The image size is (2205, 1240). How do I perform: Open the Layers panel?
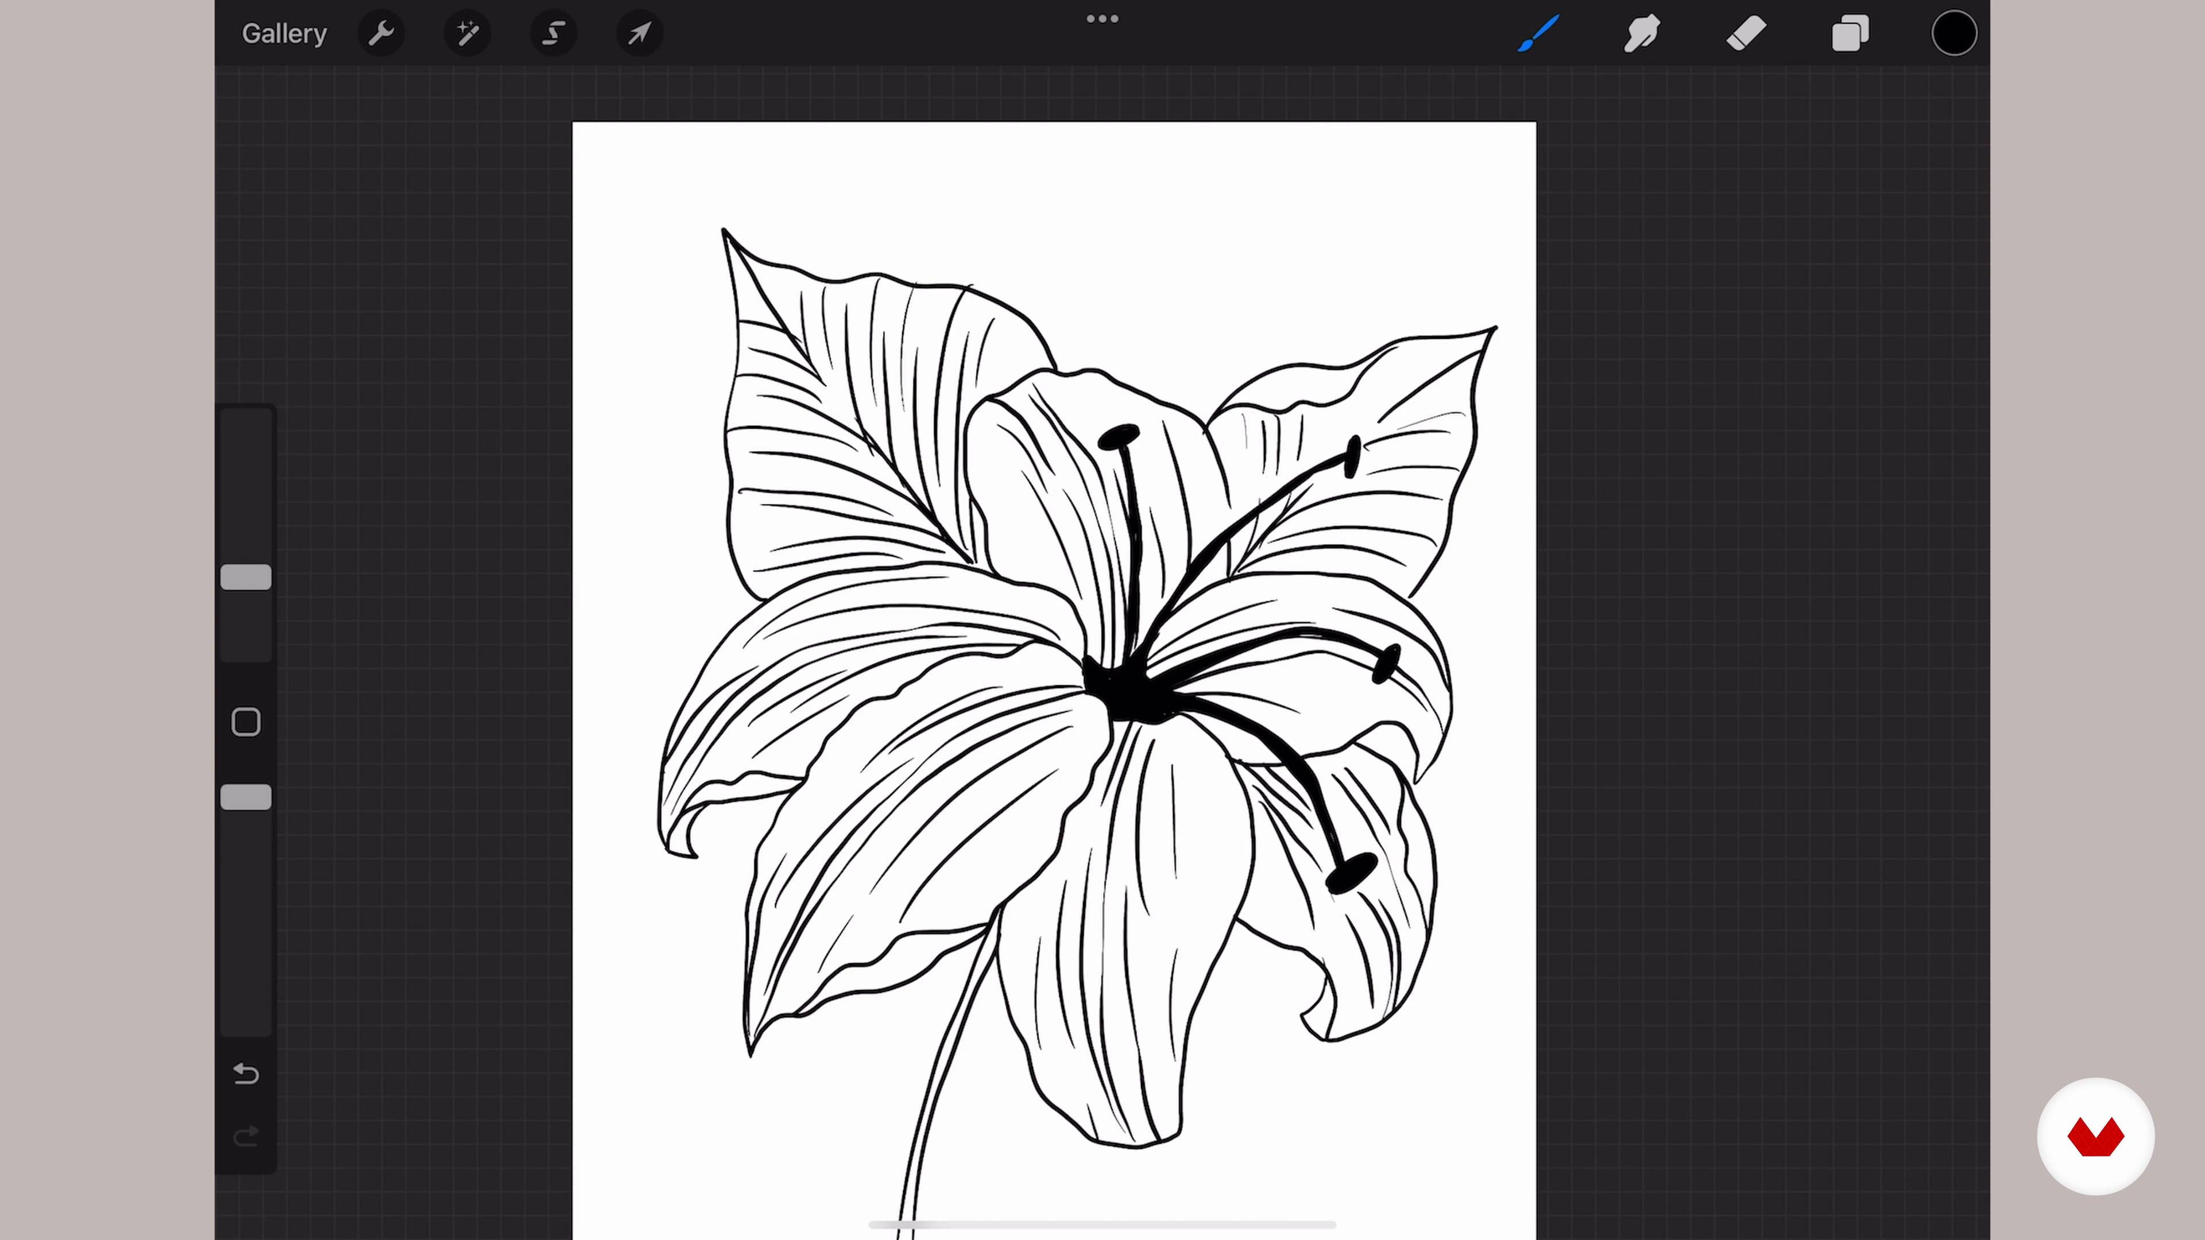1850,33
